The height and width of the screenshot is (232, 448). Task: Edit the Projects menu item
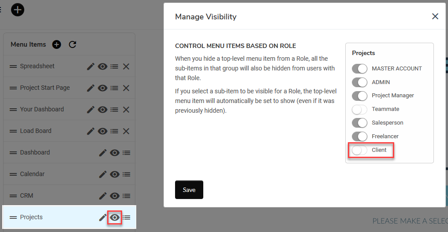click(103, 217)
